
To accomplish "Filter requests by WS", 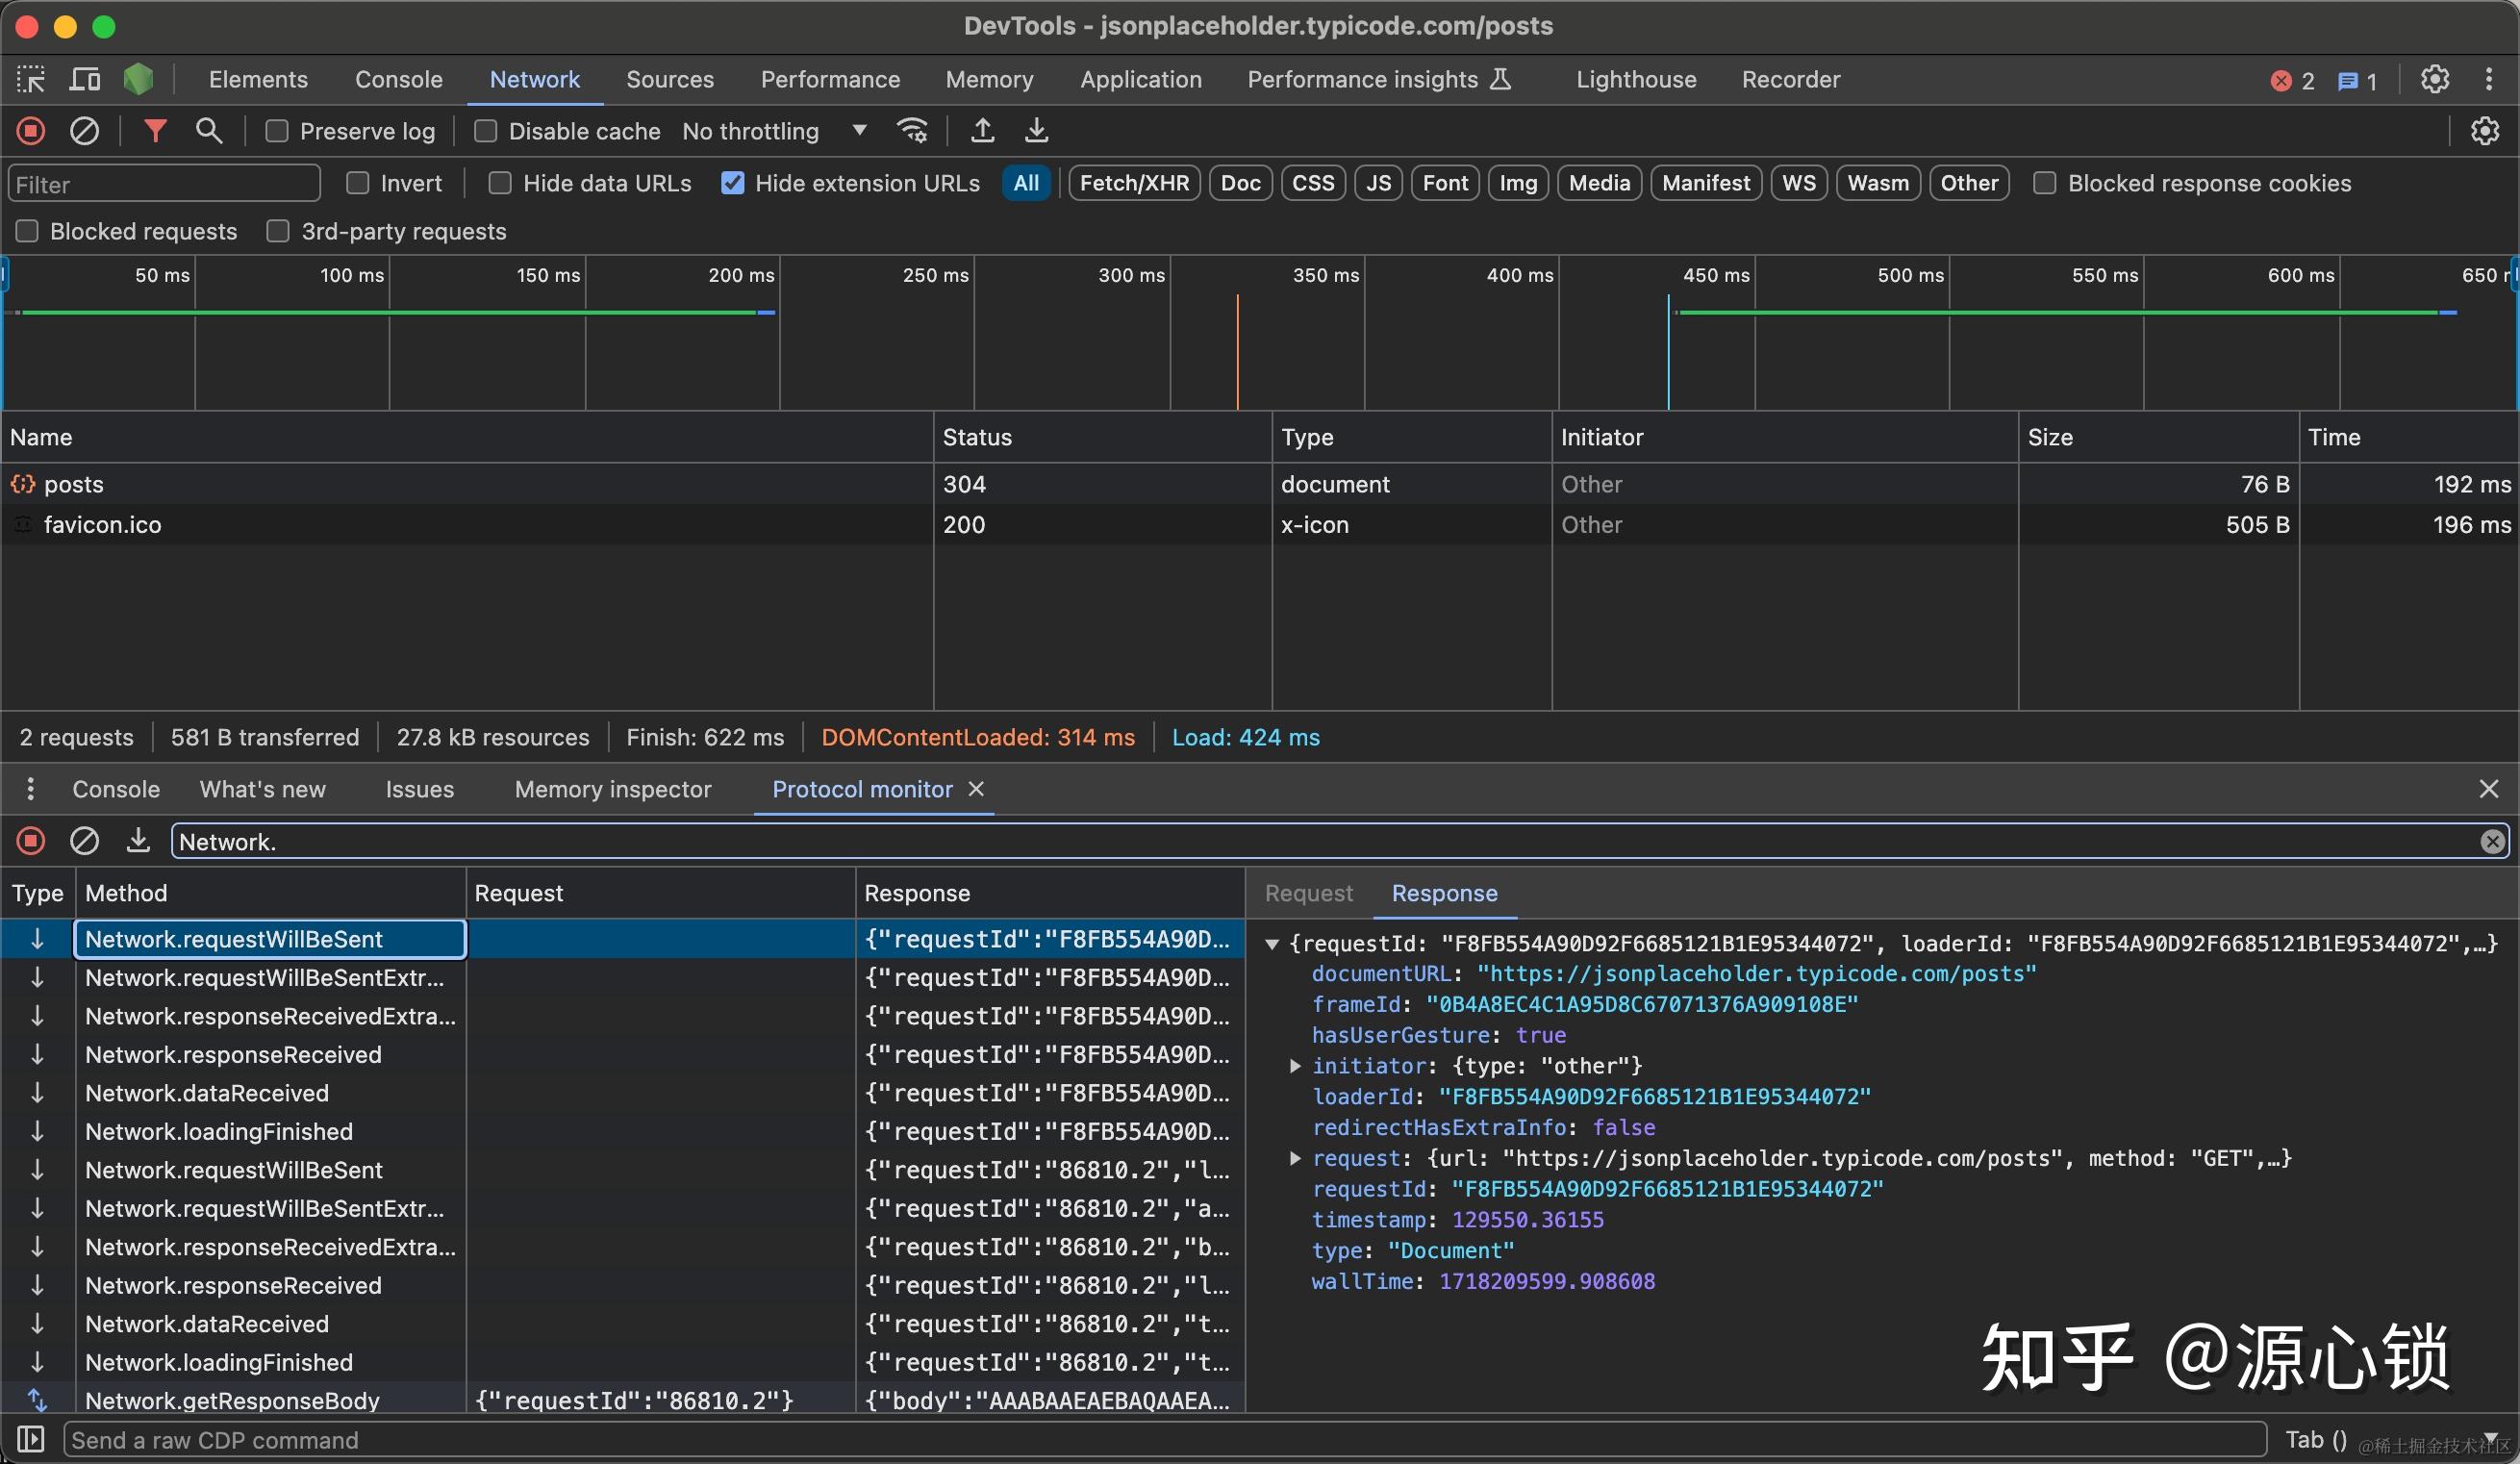I will point(1798,183).
